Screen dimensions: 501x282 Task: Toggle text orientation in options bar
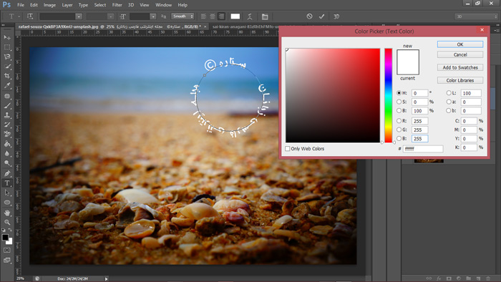click(30, 16)
